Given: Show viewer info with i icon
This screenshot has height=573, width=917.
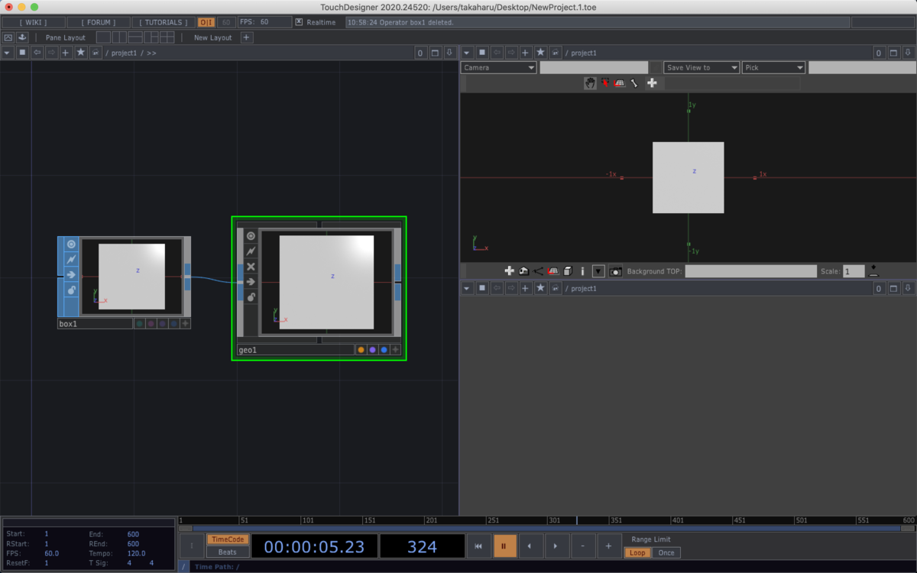Looking at the screenshot, I should [583, 271].
